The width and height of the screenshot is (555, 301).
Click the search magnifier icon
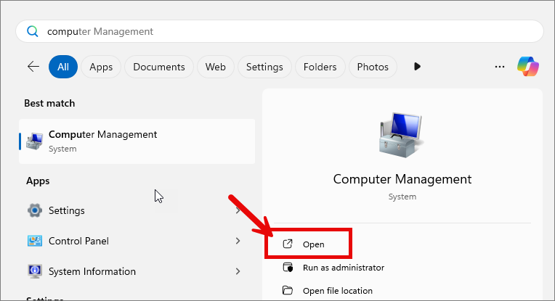tap(33, 31)
